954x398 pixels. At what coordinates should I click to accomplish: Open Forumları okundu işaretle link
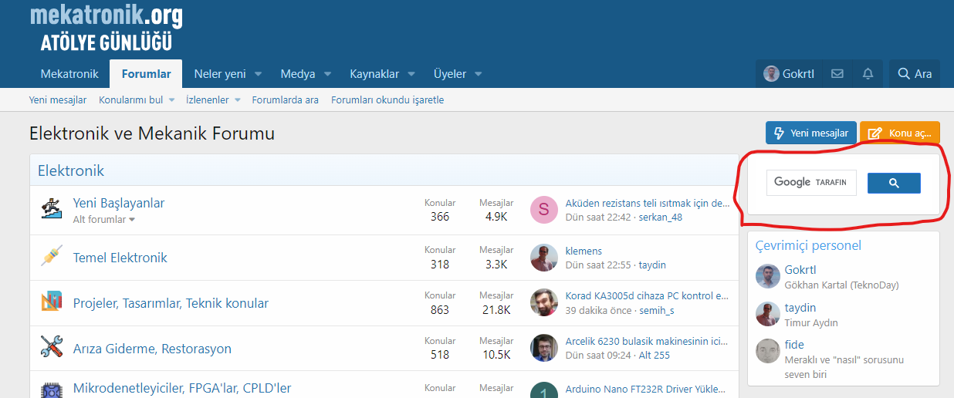pos(387,100)
